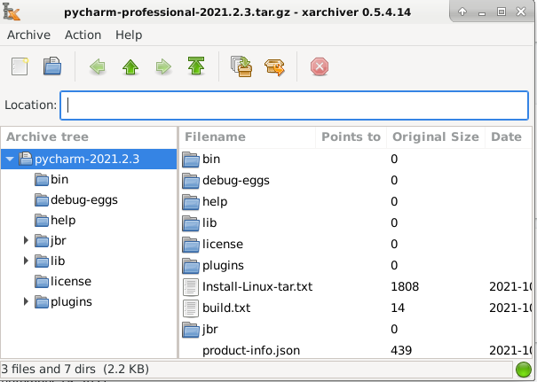Click the Extract files toolbar icon
The width and height of the screenshot is (537, 382).
(x=274, y=67)
